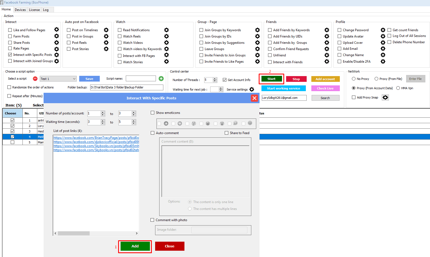Click the Check Live button
The height and width of the screenshot is (257, 430).
click(x=325, y=88)
